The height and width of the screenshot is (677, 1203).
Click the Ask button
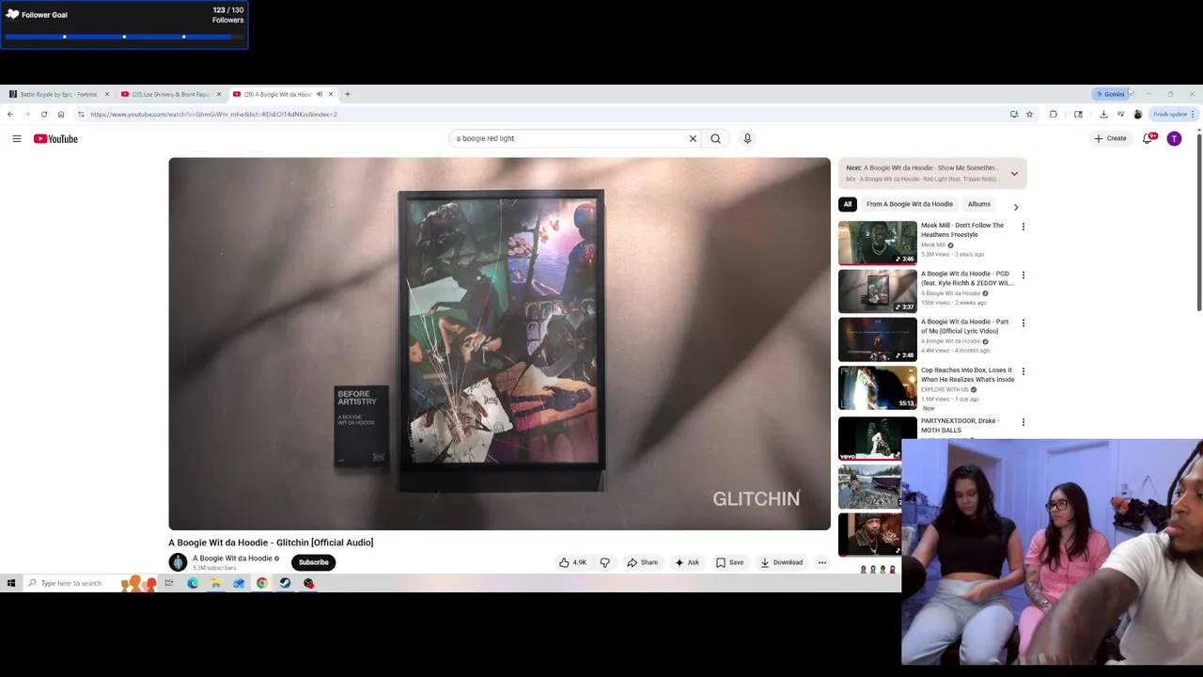point(686,562)
